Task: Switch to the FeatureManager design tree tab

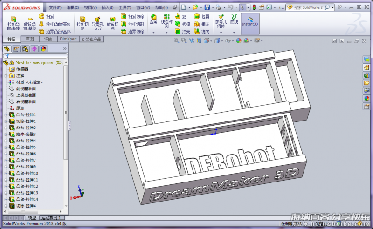Action: point(7,49)
